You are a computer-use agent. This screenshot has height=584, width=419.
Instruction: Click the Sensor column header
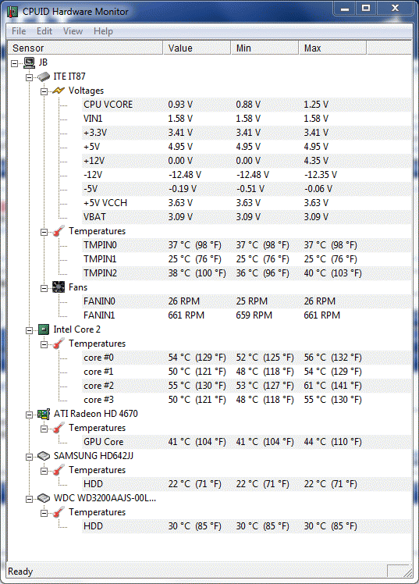click(85, 48)
